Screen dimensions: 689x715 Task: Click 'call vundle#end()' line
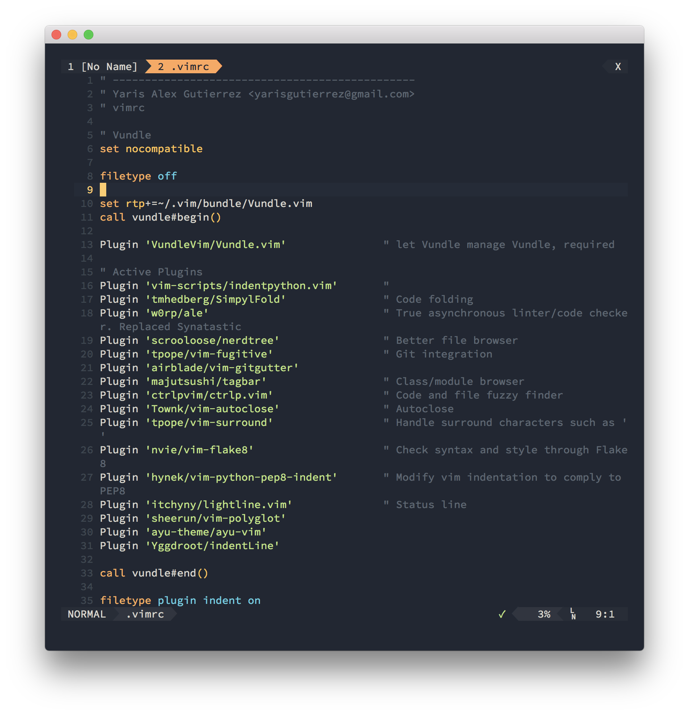coord(154,573)
